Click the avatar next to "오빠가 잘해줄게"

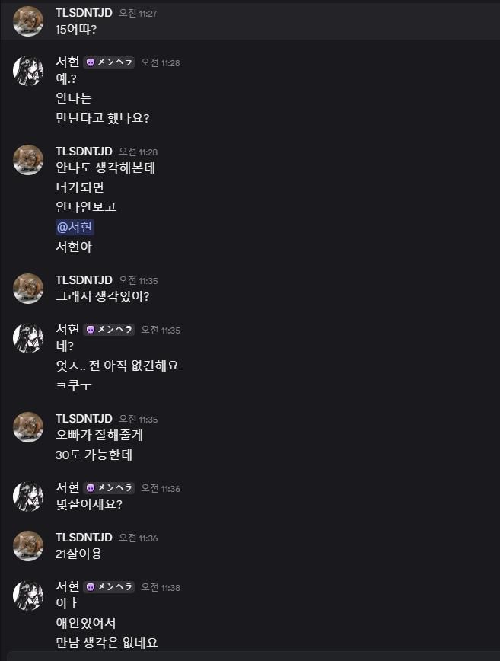(x=28, y=427)
